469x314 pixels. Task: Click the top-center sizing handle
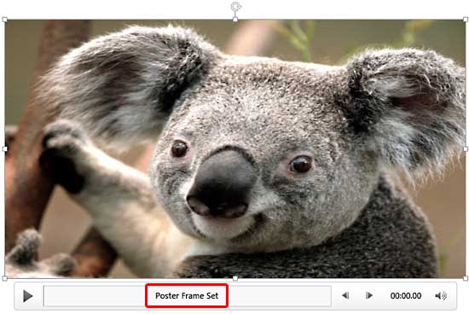click(x=235, y=20)
